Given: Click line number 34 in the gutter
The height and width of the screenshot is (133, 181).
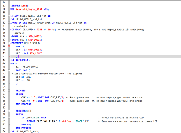Looking at the screenshot, I should point(4,29).
